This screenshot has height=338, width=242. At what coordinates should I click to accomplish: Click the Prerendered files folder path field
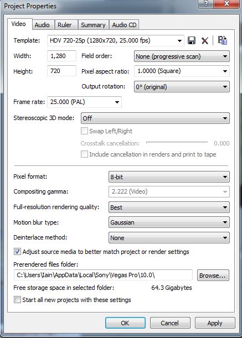pos(103,275)
